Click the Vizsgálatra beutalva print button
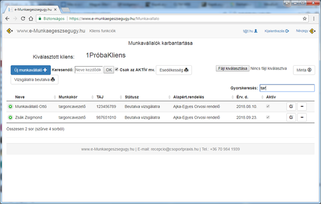The image size is (321, 204). (x=34, y=79)
